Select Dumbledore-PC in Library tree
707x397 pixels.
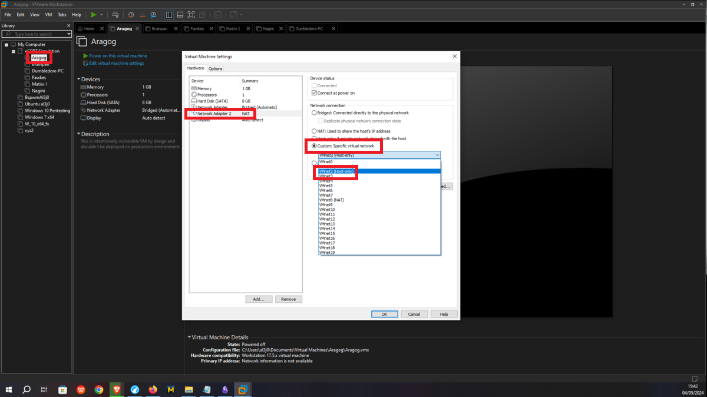coord(47,71)
